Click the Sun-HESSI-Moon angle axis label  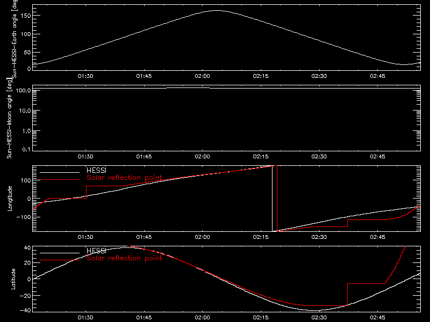(9, 118)
